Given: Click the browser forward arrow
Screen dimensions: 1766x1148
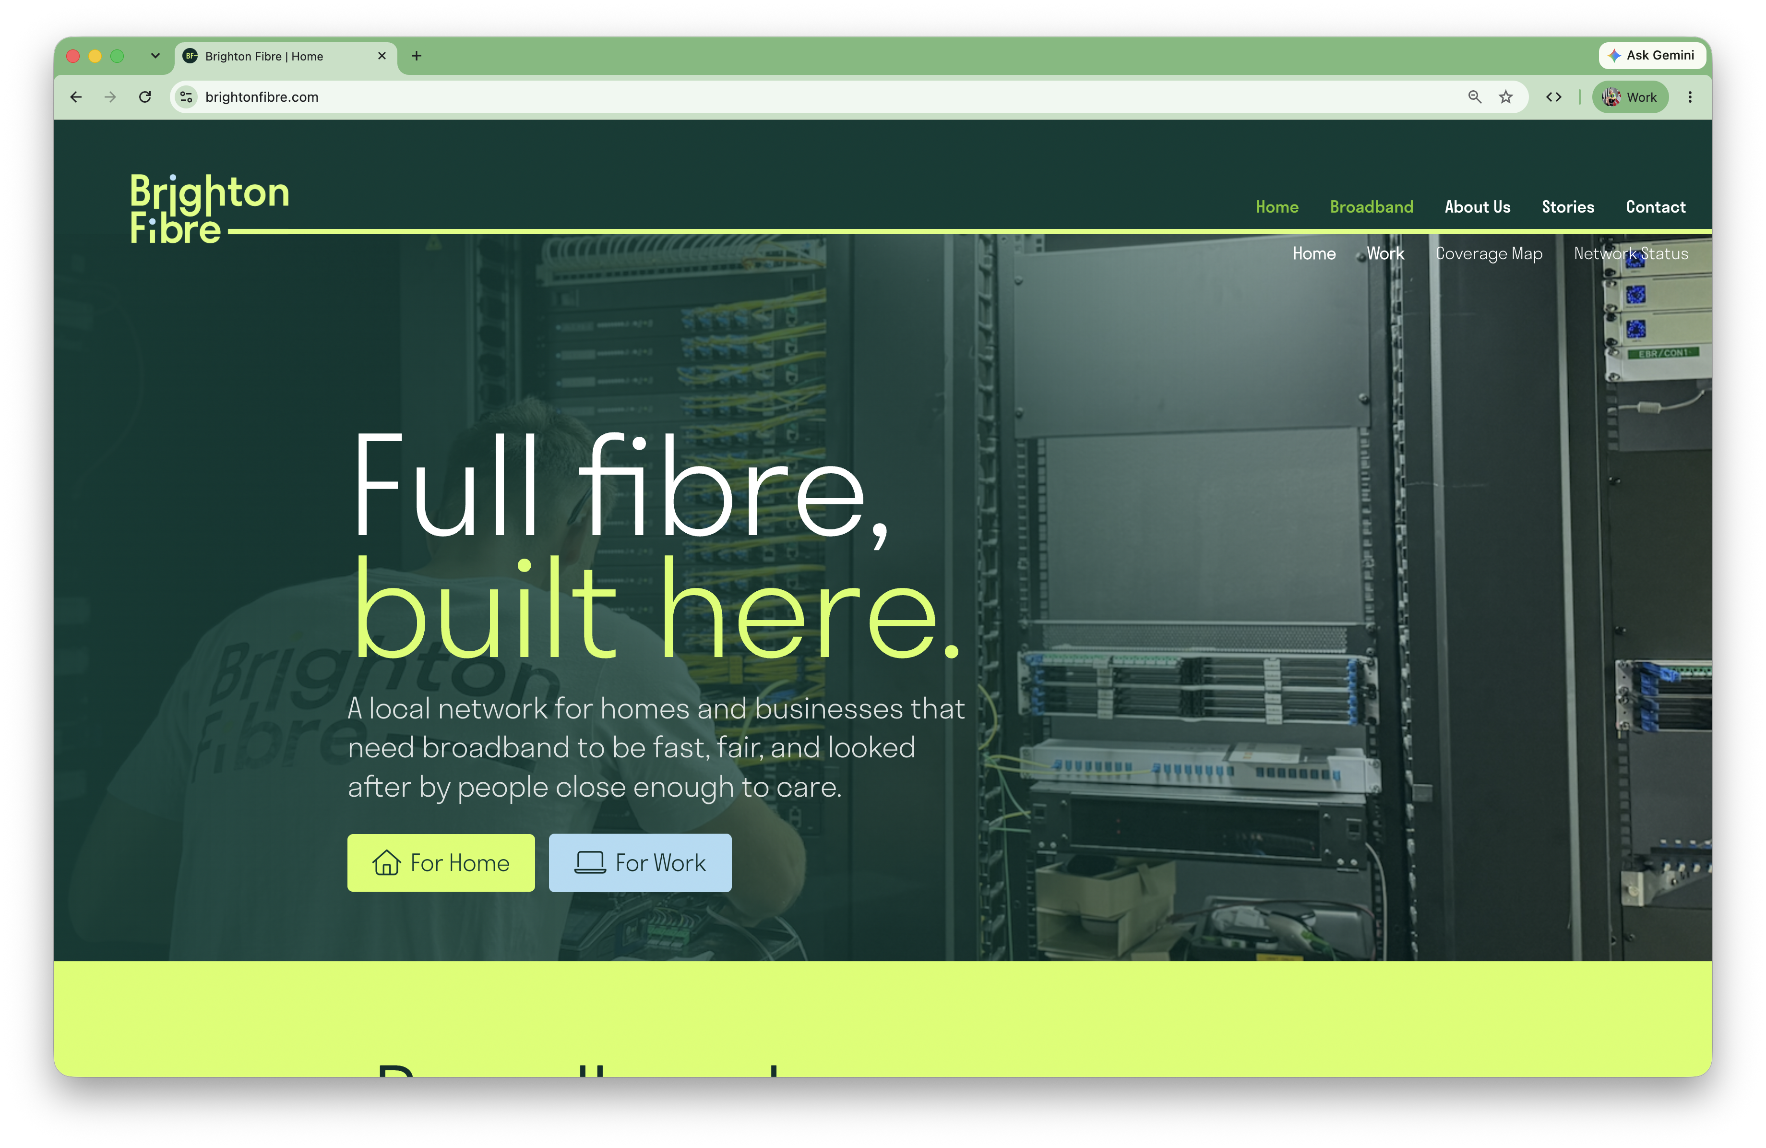Looking at the screenshot, I should [110, 97].
